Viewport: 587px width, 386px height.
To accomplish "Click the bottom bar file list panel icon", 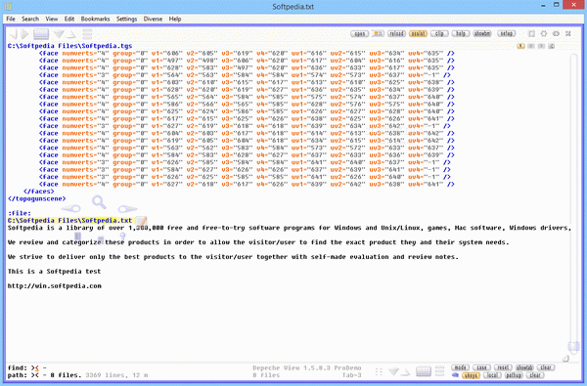I will click(x=424, y=371).
